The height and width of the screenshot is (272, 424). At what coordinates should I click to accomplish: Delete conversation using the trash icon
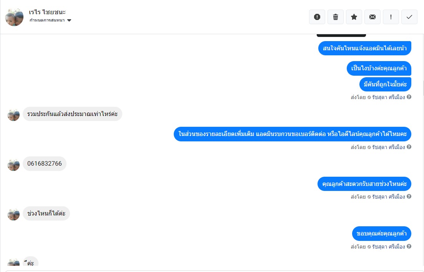[x=335, y=17]
